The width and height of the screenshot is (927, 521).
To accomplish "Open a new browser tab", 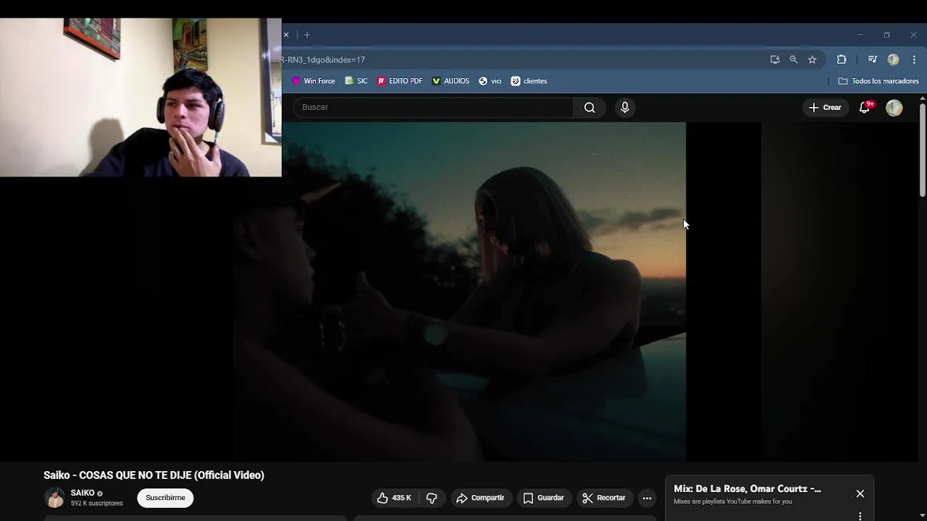I will tap(307, 35).
